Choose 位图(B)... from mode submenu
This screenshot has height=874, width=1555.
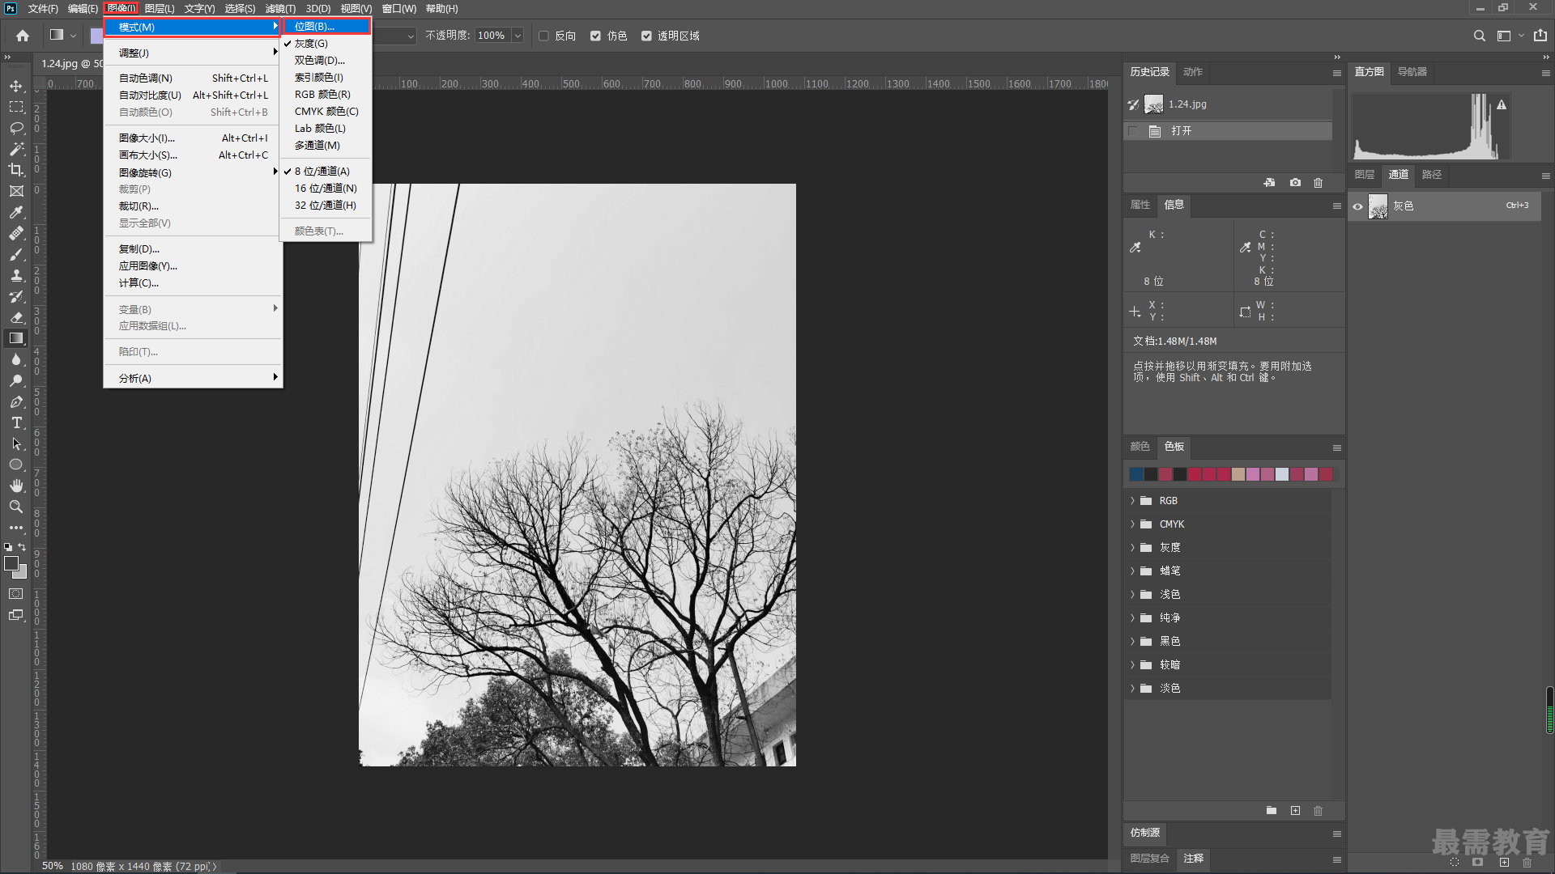(326, 26)
